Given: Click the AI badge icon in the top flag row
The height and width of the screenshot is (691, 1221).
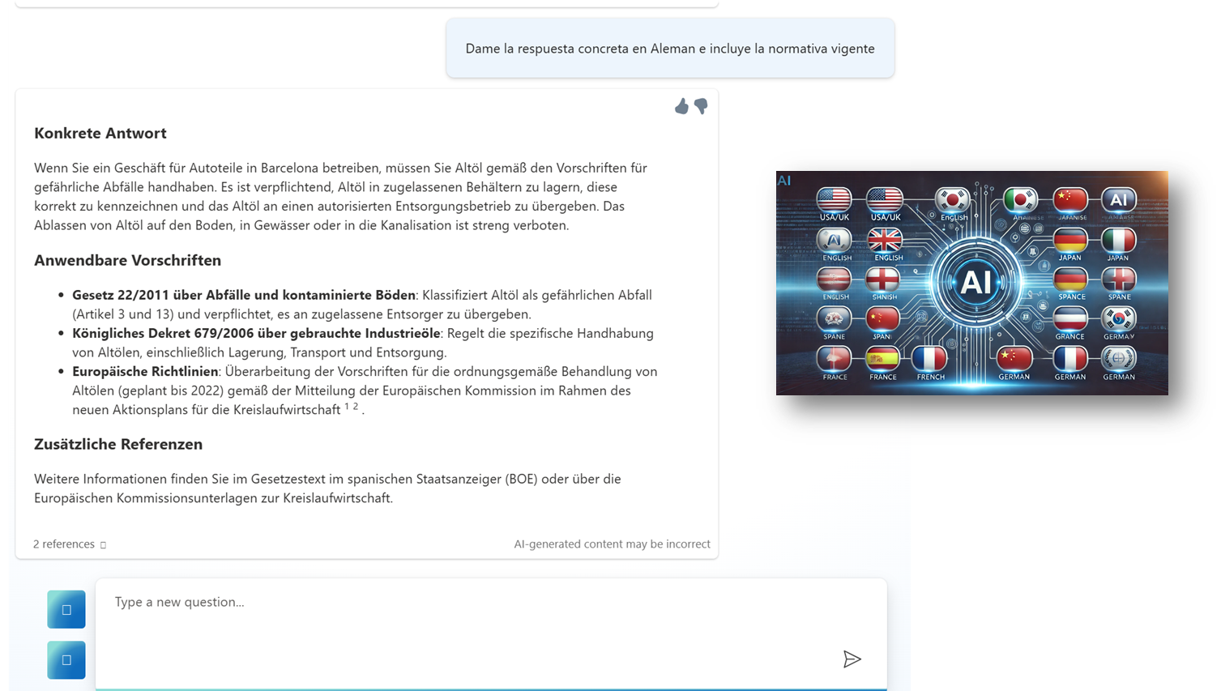Looking at the screenshot, I should click(x=1118, y=199).
